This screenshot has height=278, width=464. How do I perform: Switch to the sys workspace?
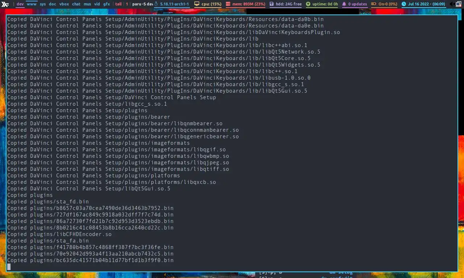[43, 4]
